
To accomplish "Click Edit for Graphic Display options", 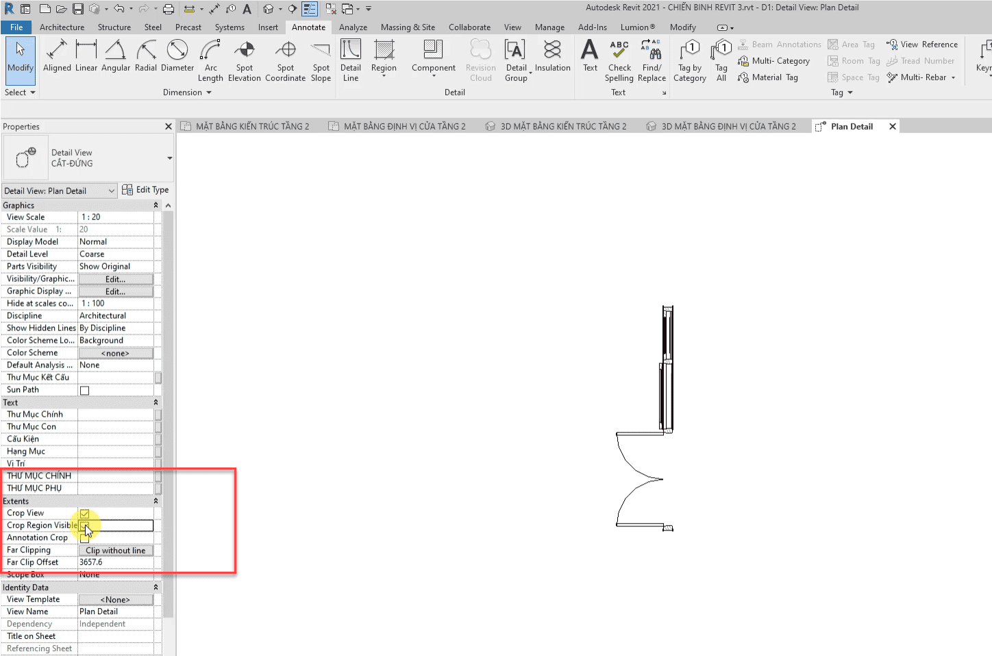I will [116, 291].
